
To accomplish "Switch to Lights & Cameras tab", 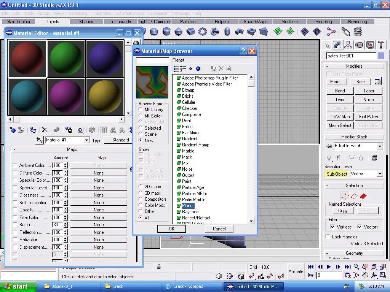I will [154, 22].
